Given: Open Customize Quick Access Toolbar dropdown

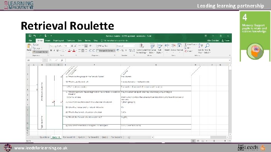Looking at the screenshot, I should [x=51, y=36].
